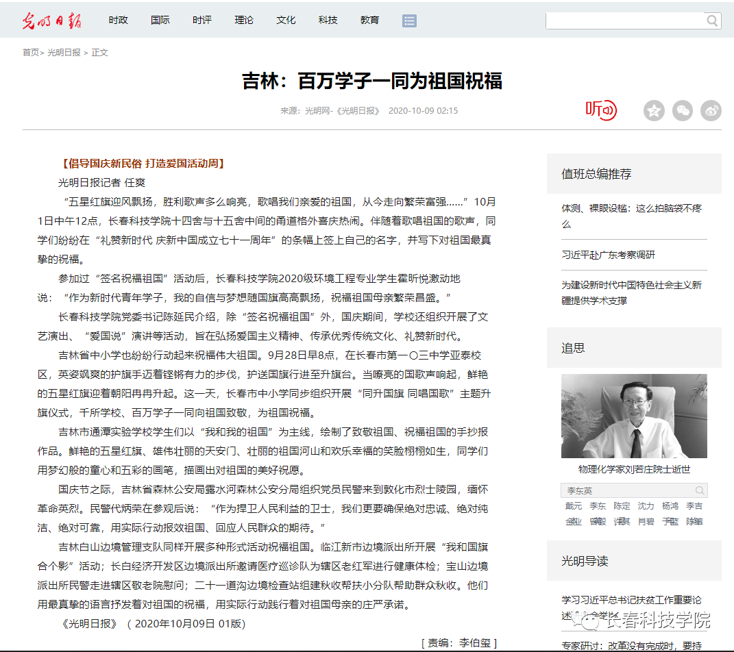Favorite the article with the star icon
Viewport: 734px width, 652px height.
tap(654, 110)
